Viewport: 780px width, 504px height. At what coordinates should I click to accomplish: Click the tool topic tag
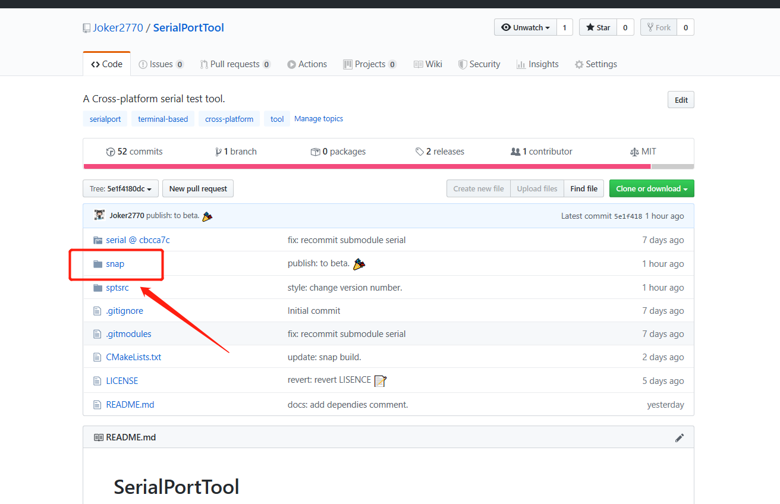[277, 119]
